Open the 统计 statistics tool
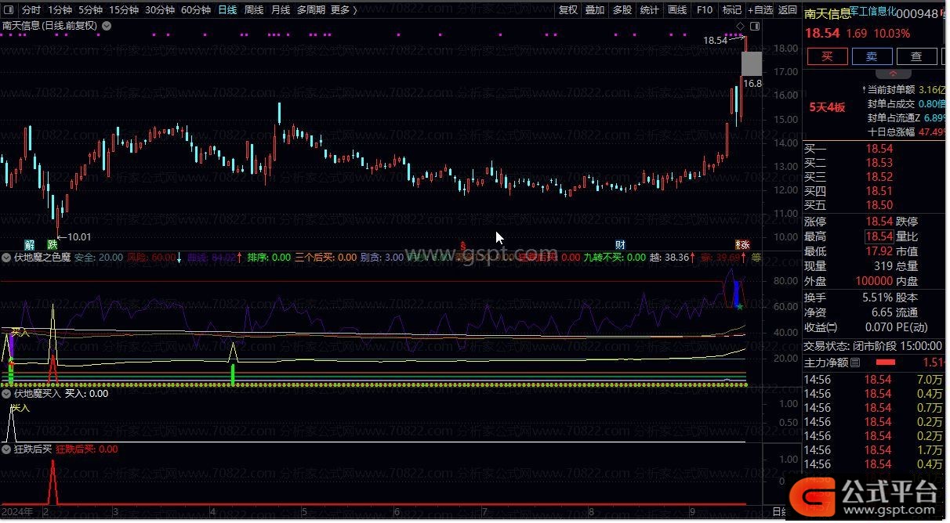The height and width of the screenshot is (523, 950). pos(649,10)
